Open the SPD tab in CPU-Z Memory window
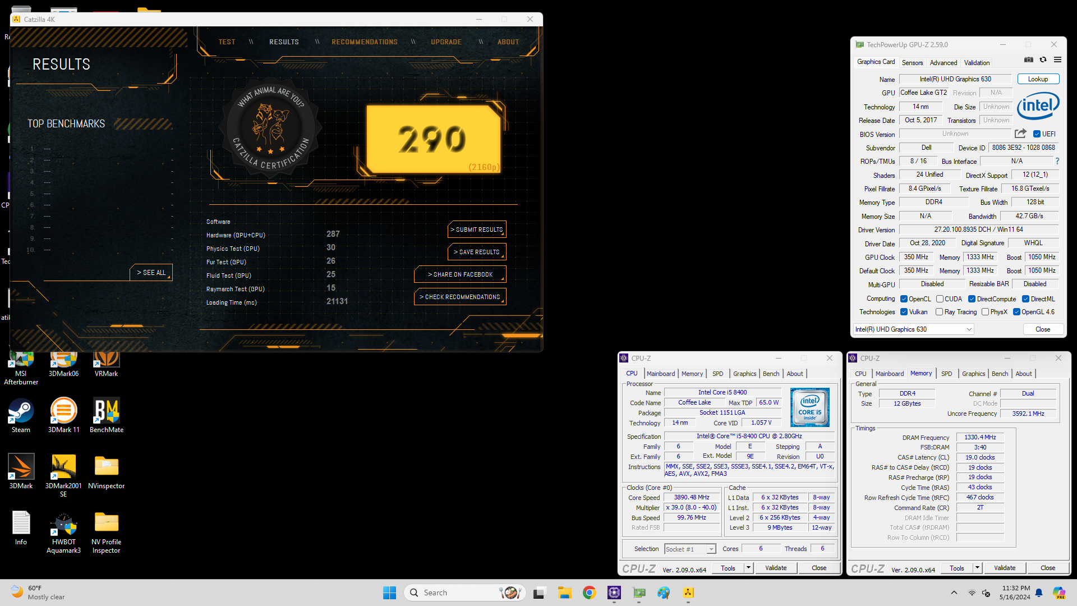 pos(946,374)
